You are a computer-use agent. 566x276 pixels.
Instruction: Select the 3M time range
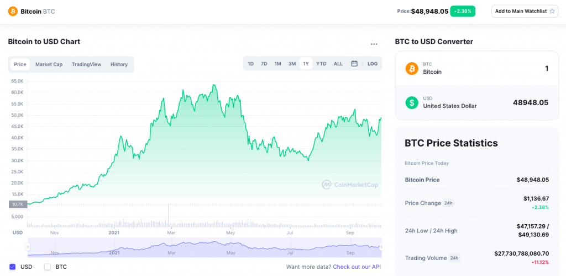tap(292, 64)
